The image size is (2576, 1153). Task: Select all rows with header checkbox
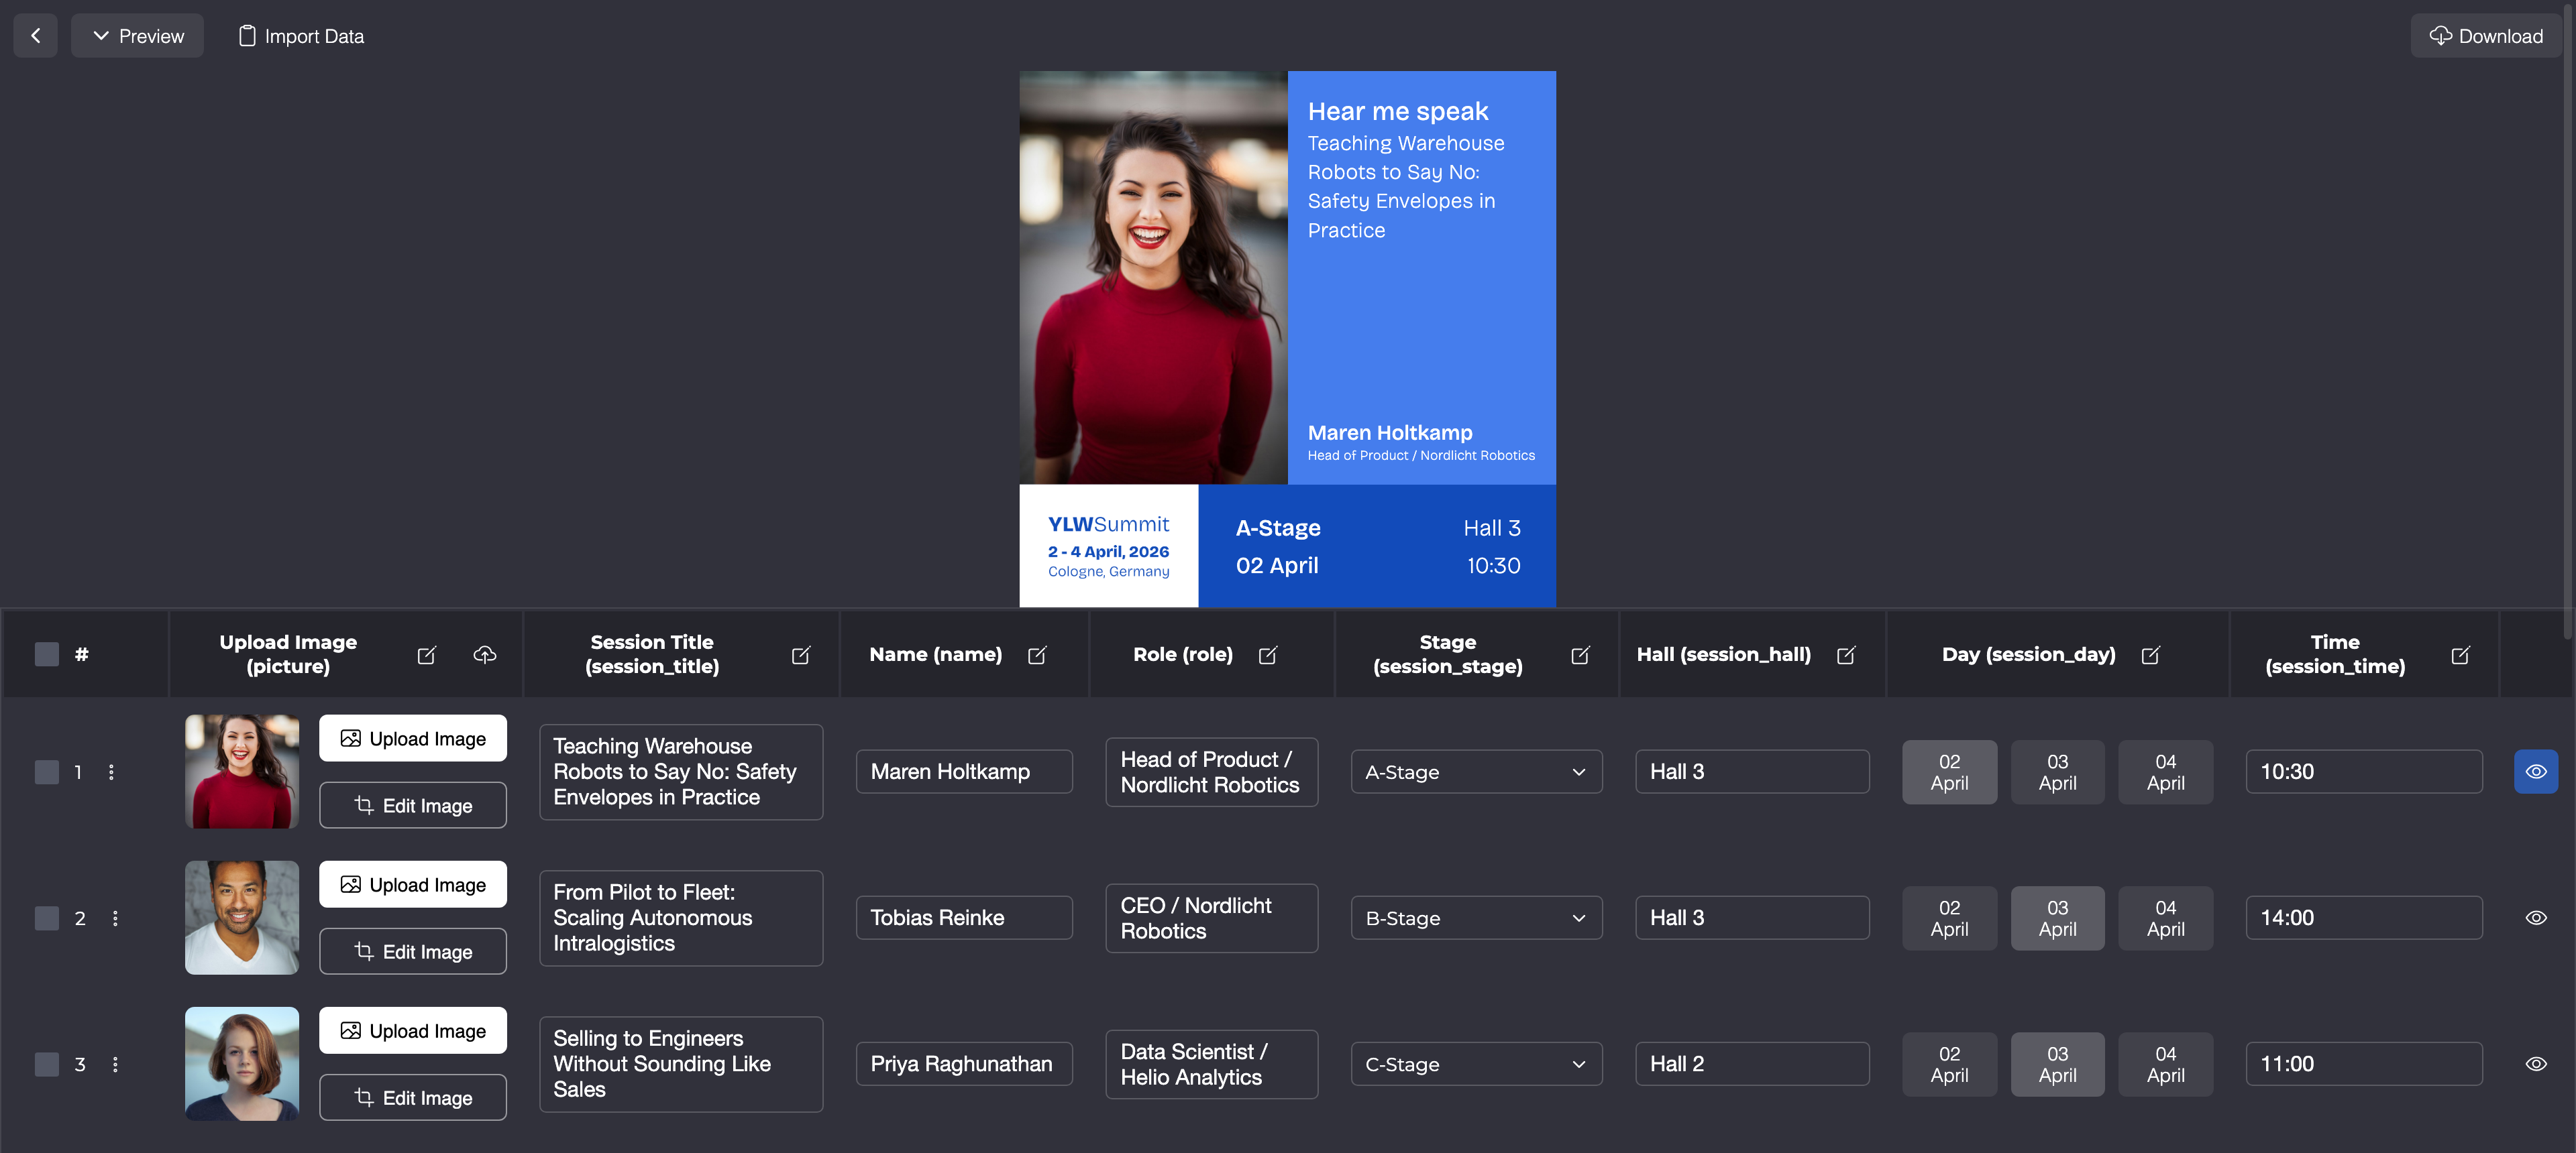pyautogui.click(x=47, y=654)
